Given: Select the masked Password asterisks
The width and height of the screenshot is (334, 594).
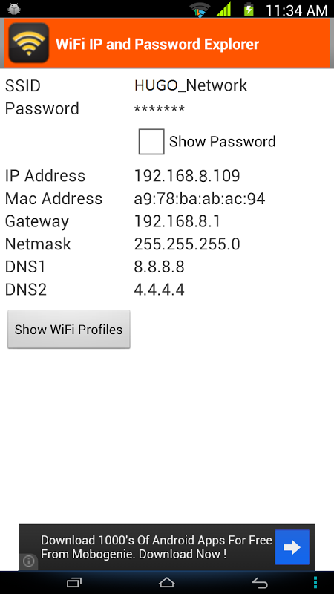Looking at the screenshot, I should (x=160, y=109).
